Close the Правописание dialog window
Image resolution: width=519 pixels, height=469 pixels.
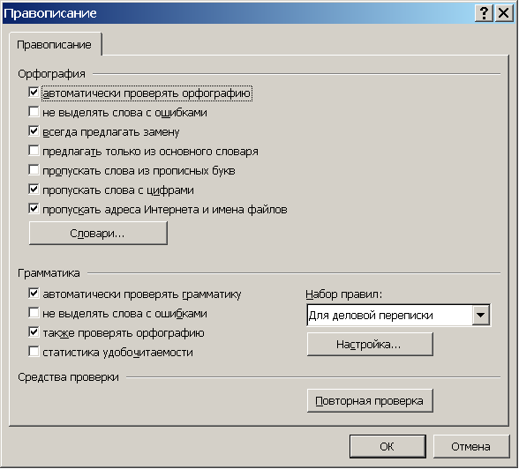[504, 13]
